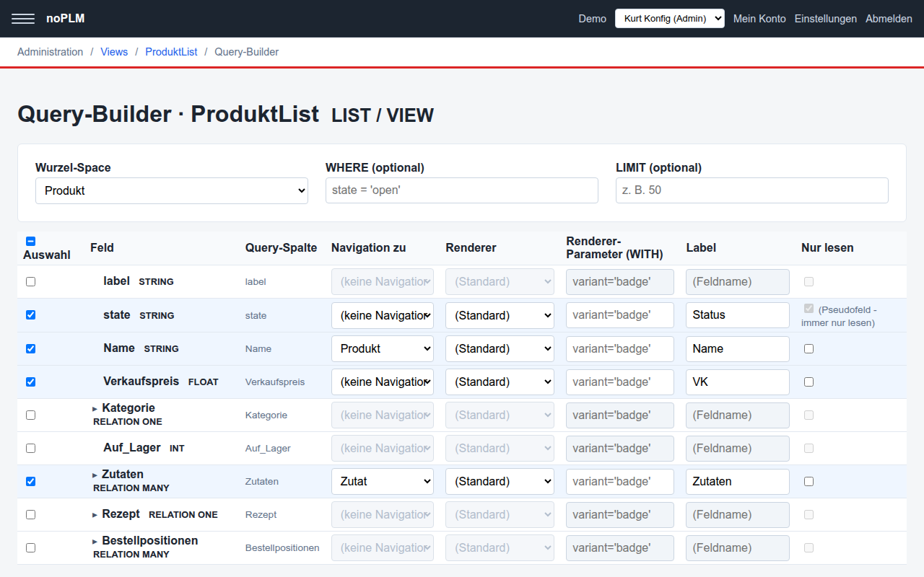
Task: Uncheck the Zutaten row selection checkbox
Action: click(x=30, y=481)
